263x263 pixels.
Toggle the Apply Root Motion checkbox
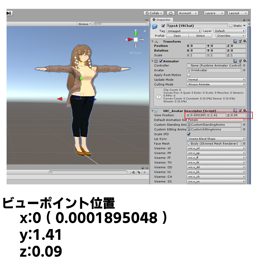coord(188,75)
